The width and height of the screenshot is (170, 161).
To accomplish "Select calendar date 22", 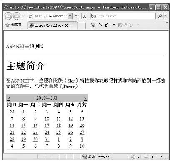I will [23, 133].
